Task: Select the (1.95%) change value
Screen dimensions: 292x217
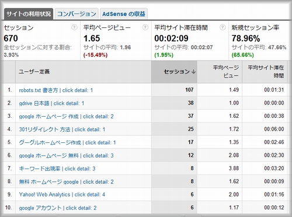Action: click(164, 55)
